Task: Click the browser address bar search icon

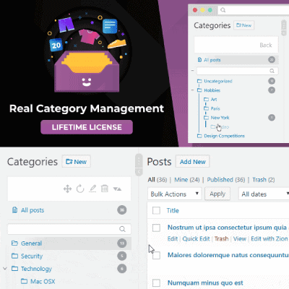Action: click(x=223, y=10)
